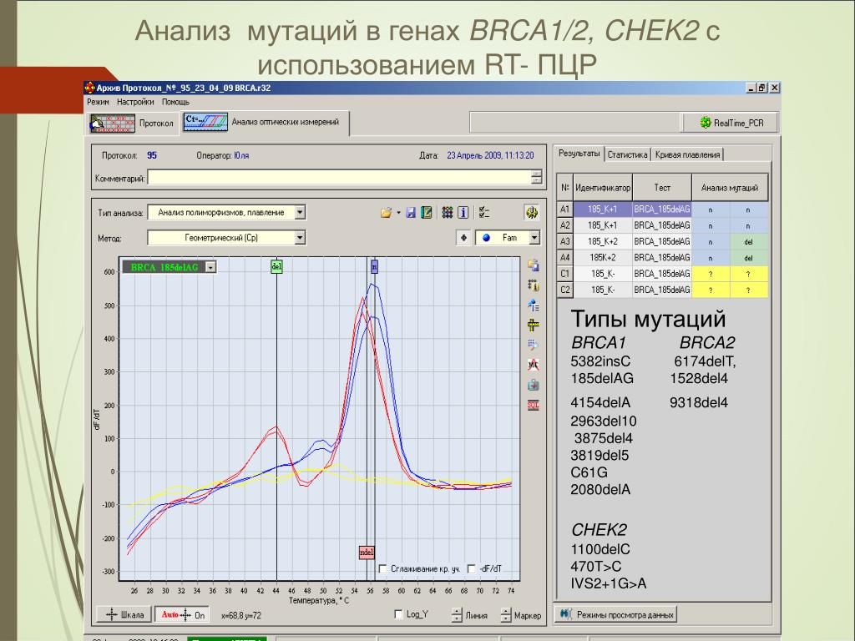Click the Идентификатор column header
The height and width of the screenshot is (641, 855).
tap(603, 188)
